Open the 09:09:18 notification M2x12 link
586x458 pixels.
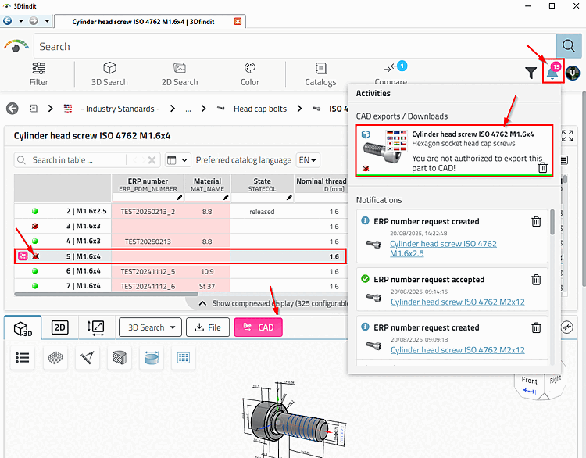click(x=457, y=350)
